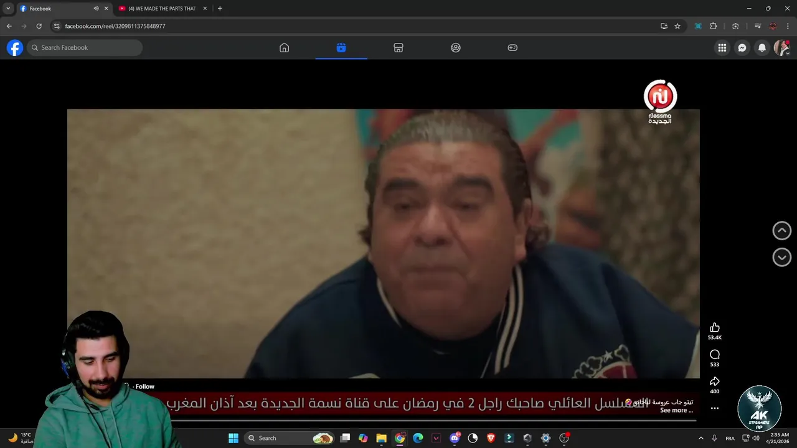Expand the caption with See more
The height and width of the screenshot is (448, 797).
[676, 411]
